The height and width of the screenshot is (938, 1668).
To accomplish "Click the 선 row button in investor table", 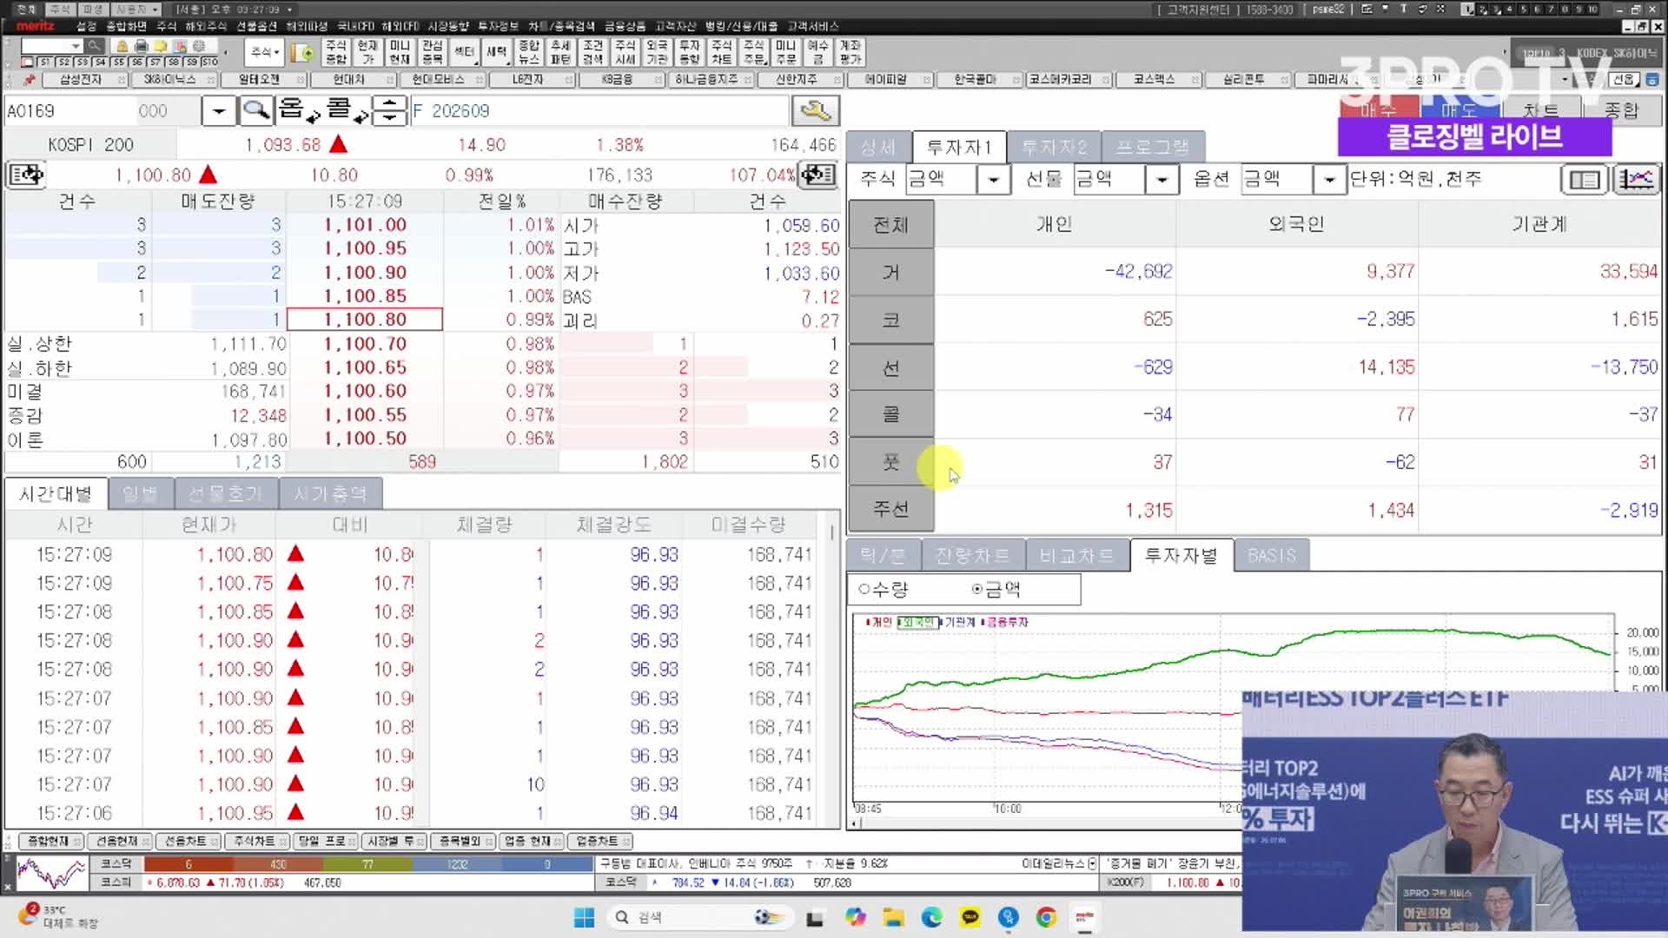I will pyautogui.click(x=890, y=367).
